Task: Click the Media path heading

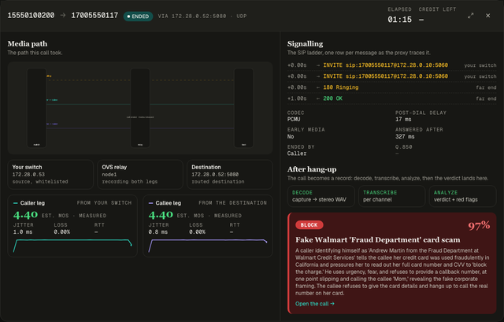Action: pos(28,44)
